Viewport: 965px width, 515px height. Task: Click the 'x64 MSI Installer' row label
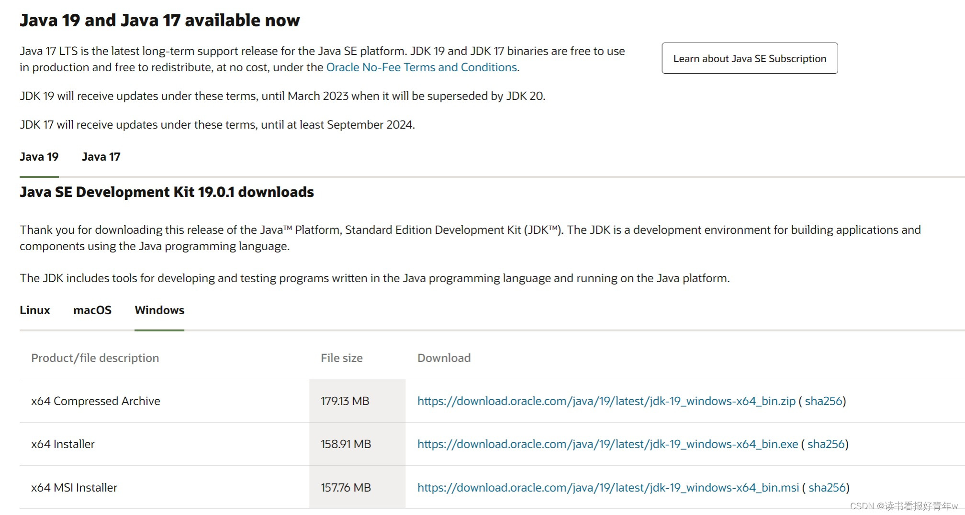click(x=74, y=488)
